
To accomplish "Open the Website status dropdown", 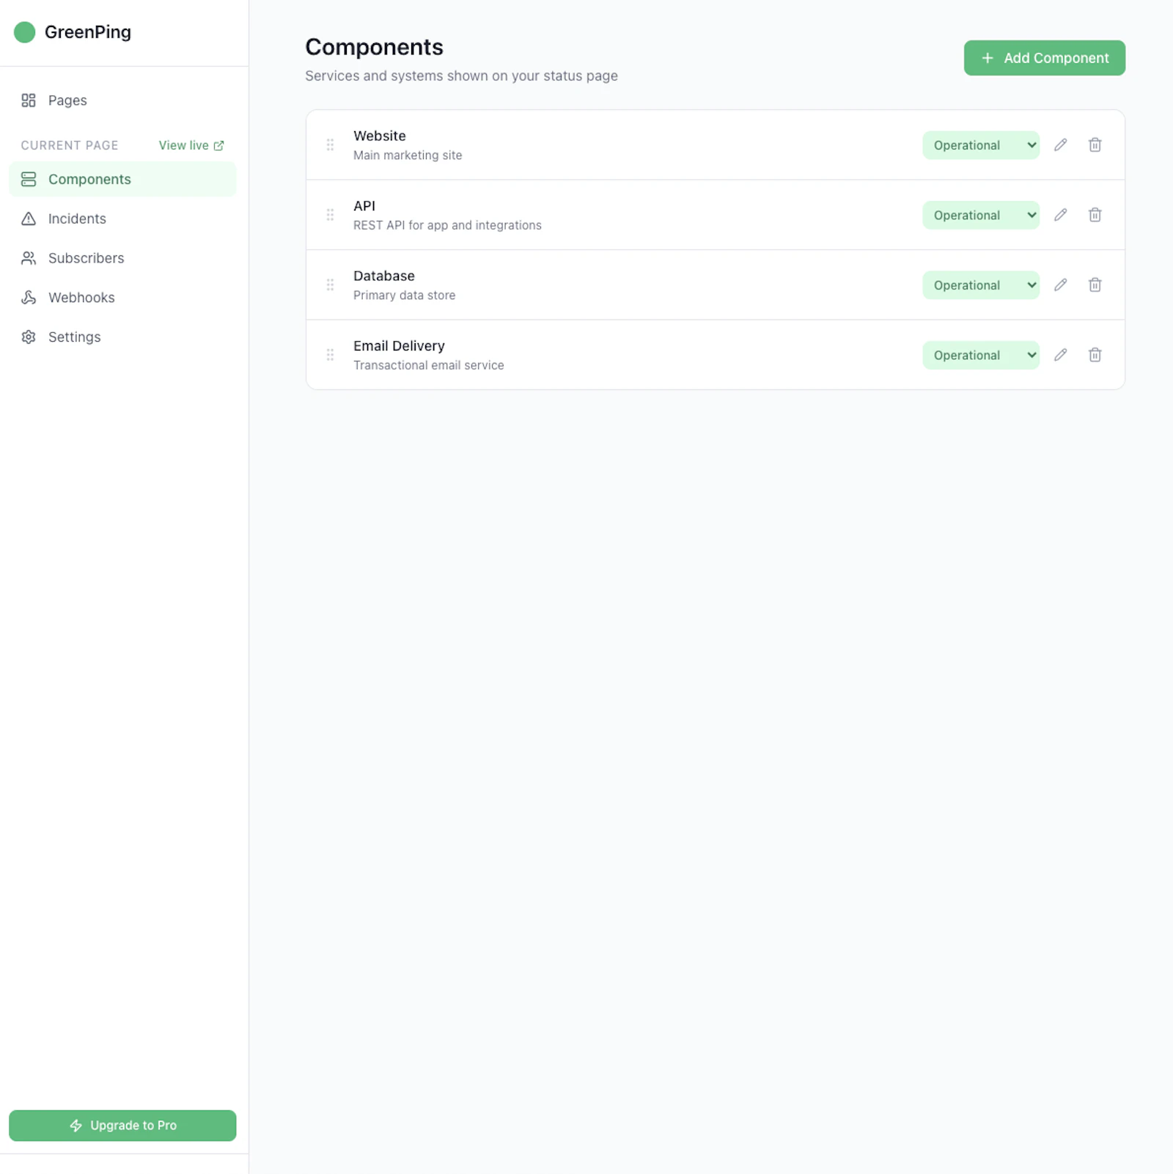I will pyautogui.click(x=980, y=145).
